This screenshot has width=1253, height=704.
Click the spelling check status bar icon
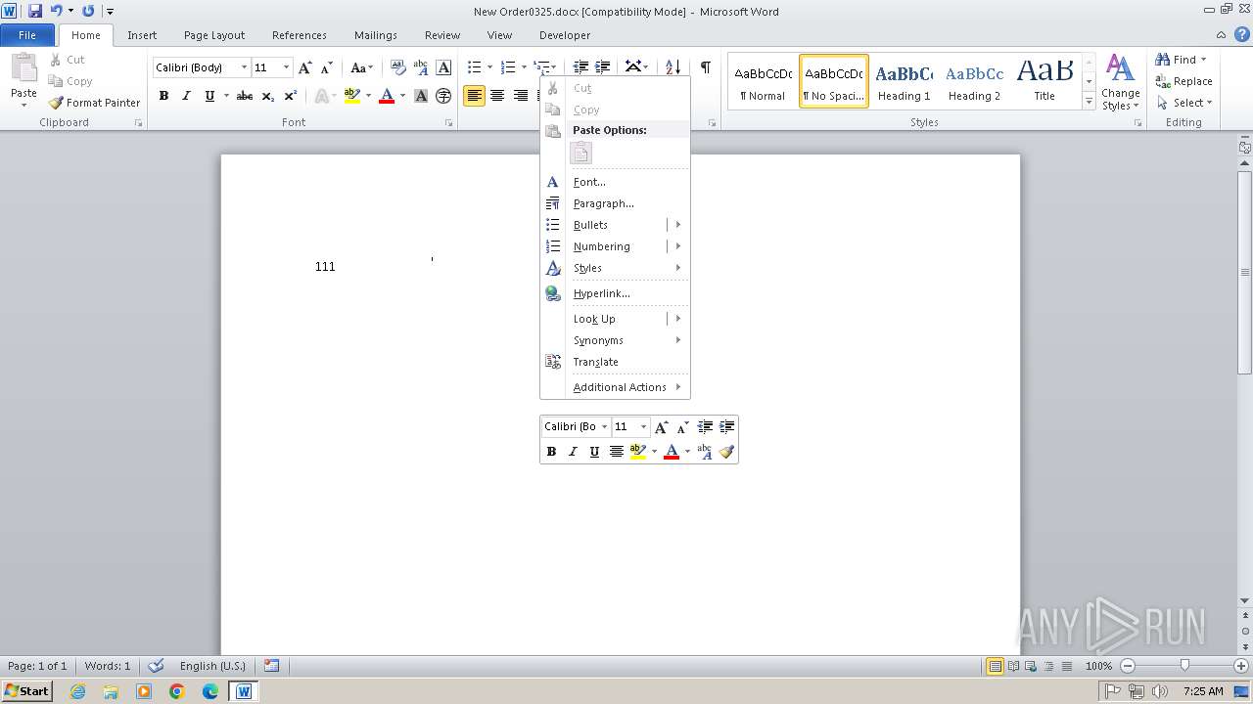pyautogui.click(x=156, y=666)
